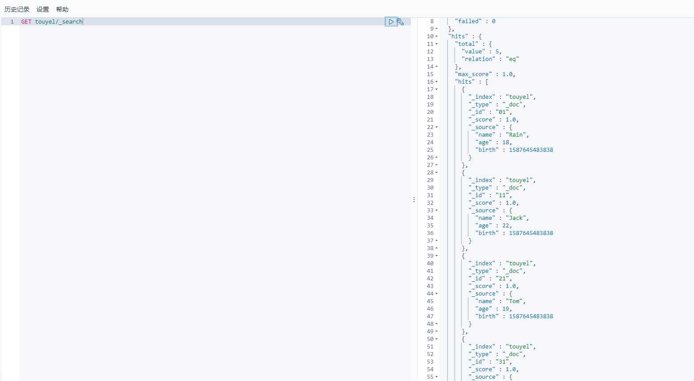Open the 帮助 help menu
Image resolution: width=694 pixels, height=381 pixels.
62,9
